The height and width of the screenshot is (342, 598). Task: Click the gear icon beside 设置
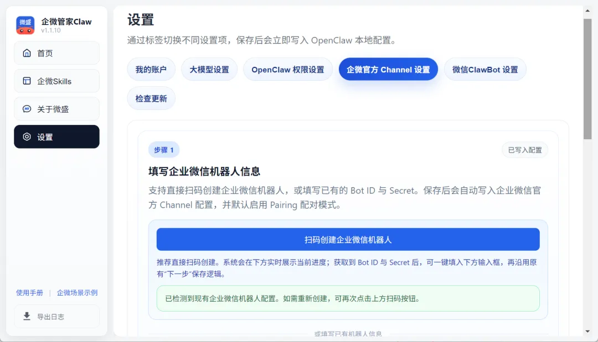click(27, 136)
